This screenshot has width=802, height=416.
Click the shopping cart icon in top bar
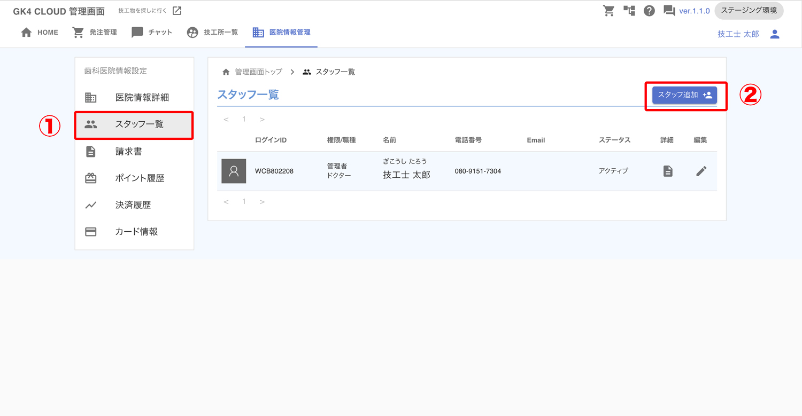[608, 11]
